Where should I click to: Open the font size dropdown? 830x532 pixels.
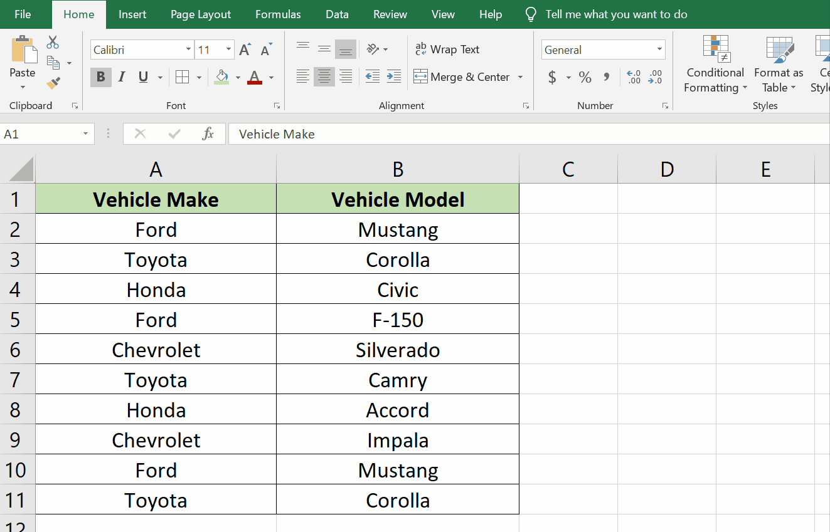229,50
